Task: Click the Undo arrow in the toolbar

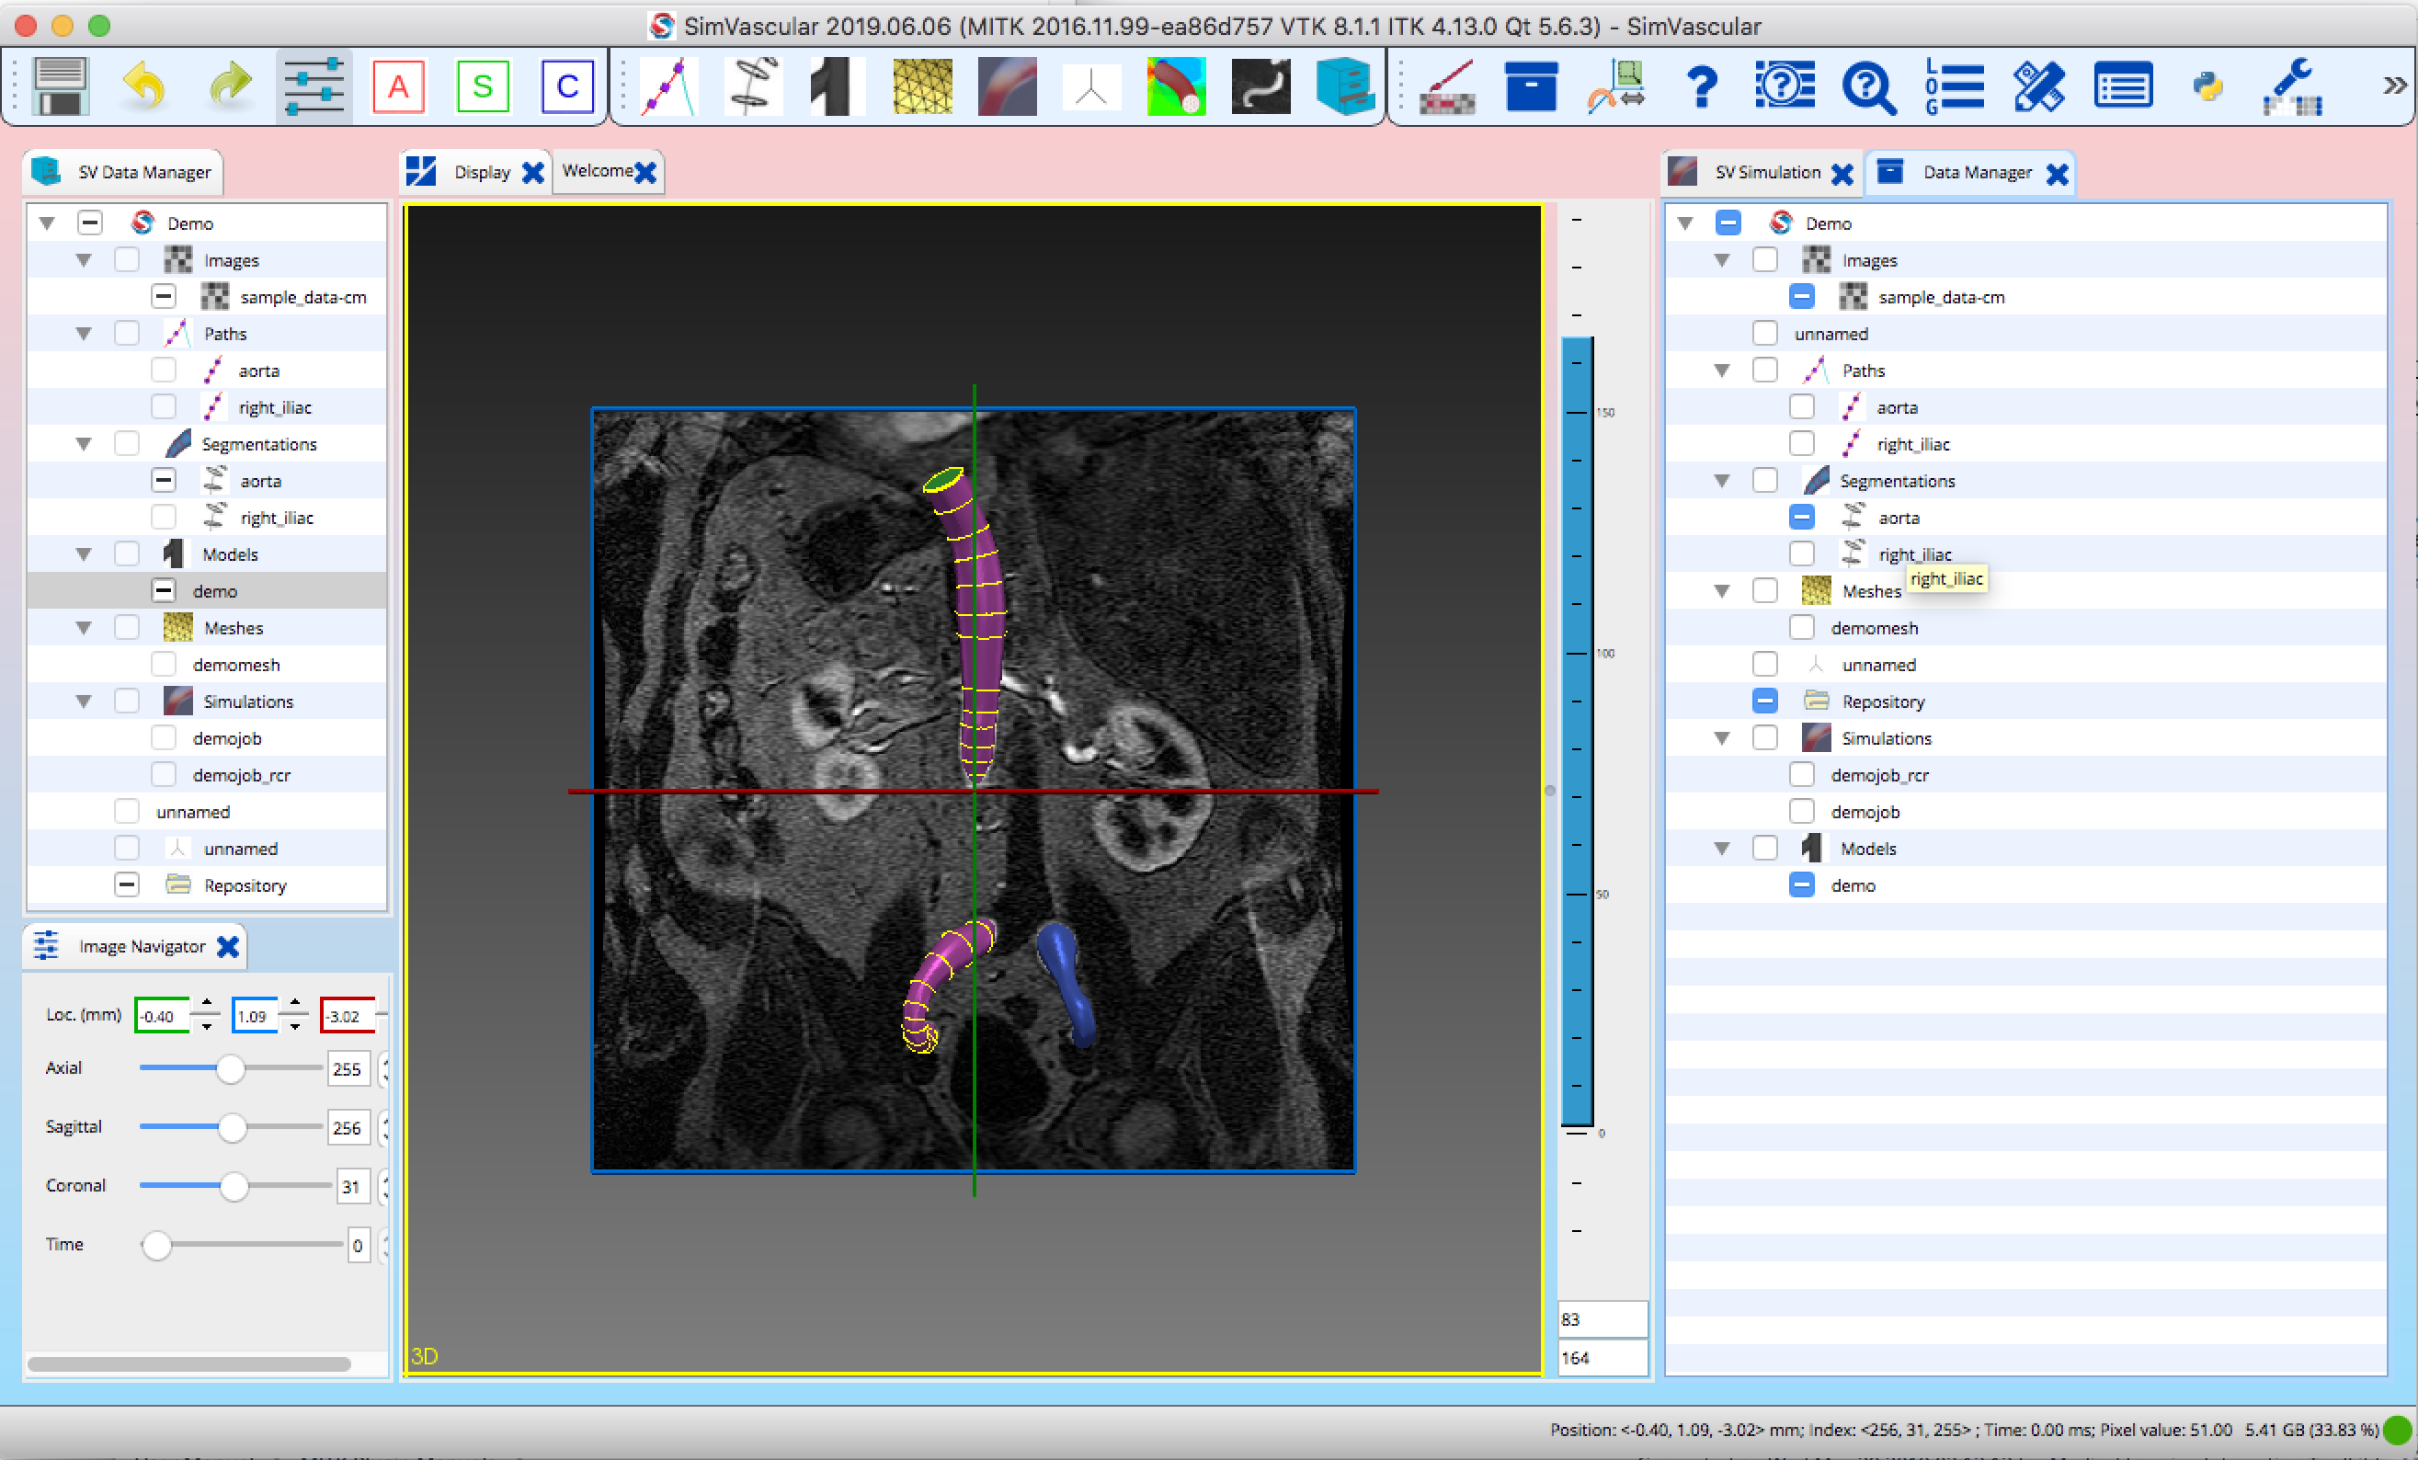Action: (x=144, y=86)
